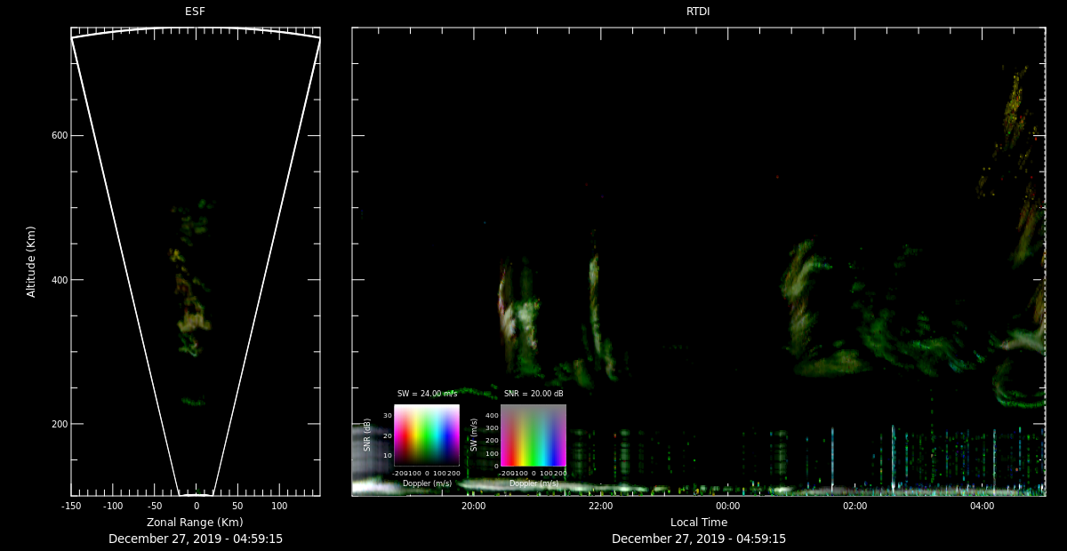Click the SNR versus Doppler color legend square

[x=427, y=435]
